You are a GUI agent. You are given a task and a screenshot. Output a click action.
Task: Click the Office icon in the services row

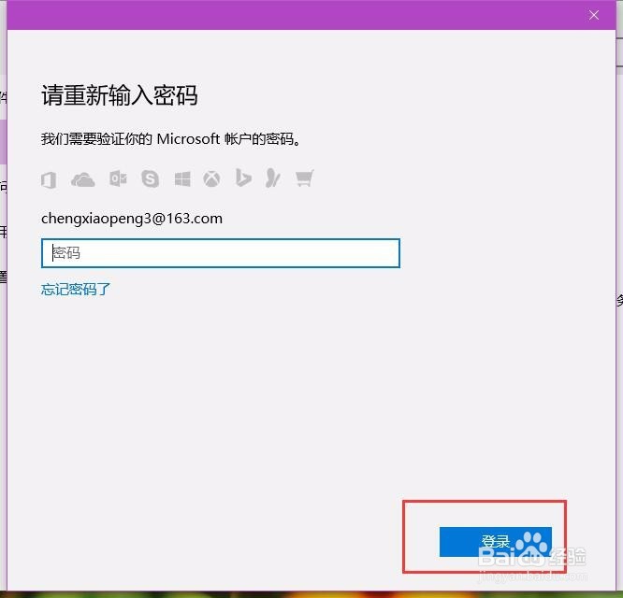tap(49, 179)
